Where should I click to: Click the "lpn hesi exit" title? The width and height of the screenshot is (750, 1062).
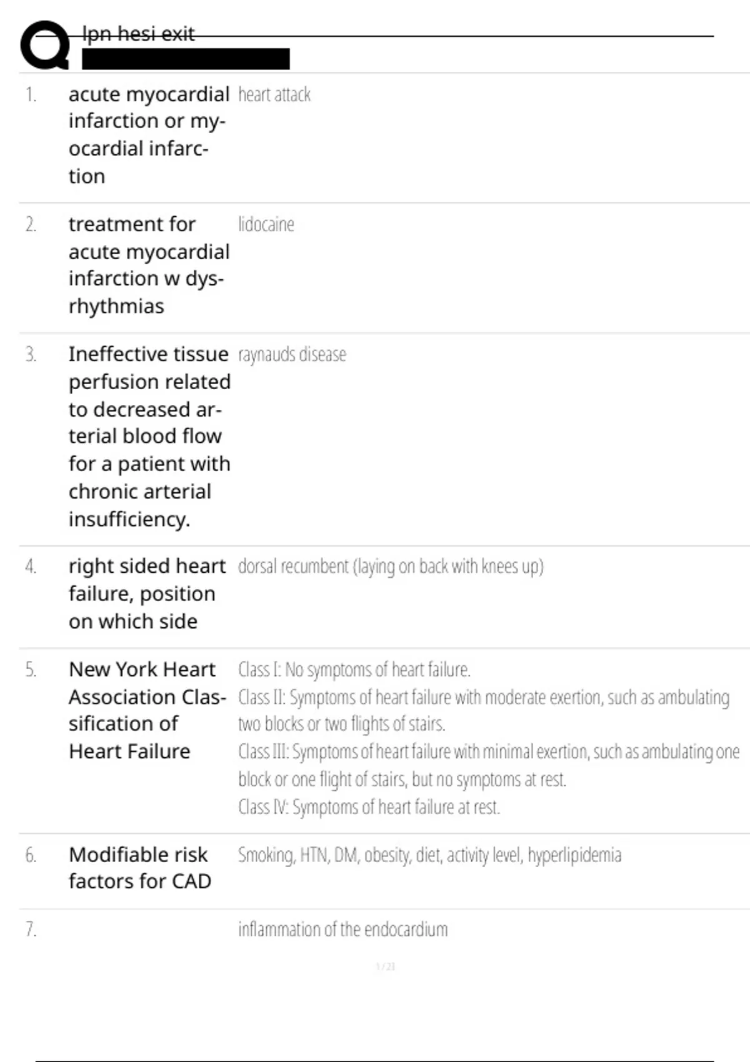(x=138, y=34)
